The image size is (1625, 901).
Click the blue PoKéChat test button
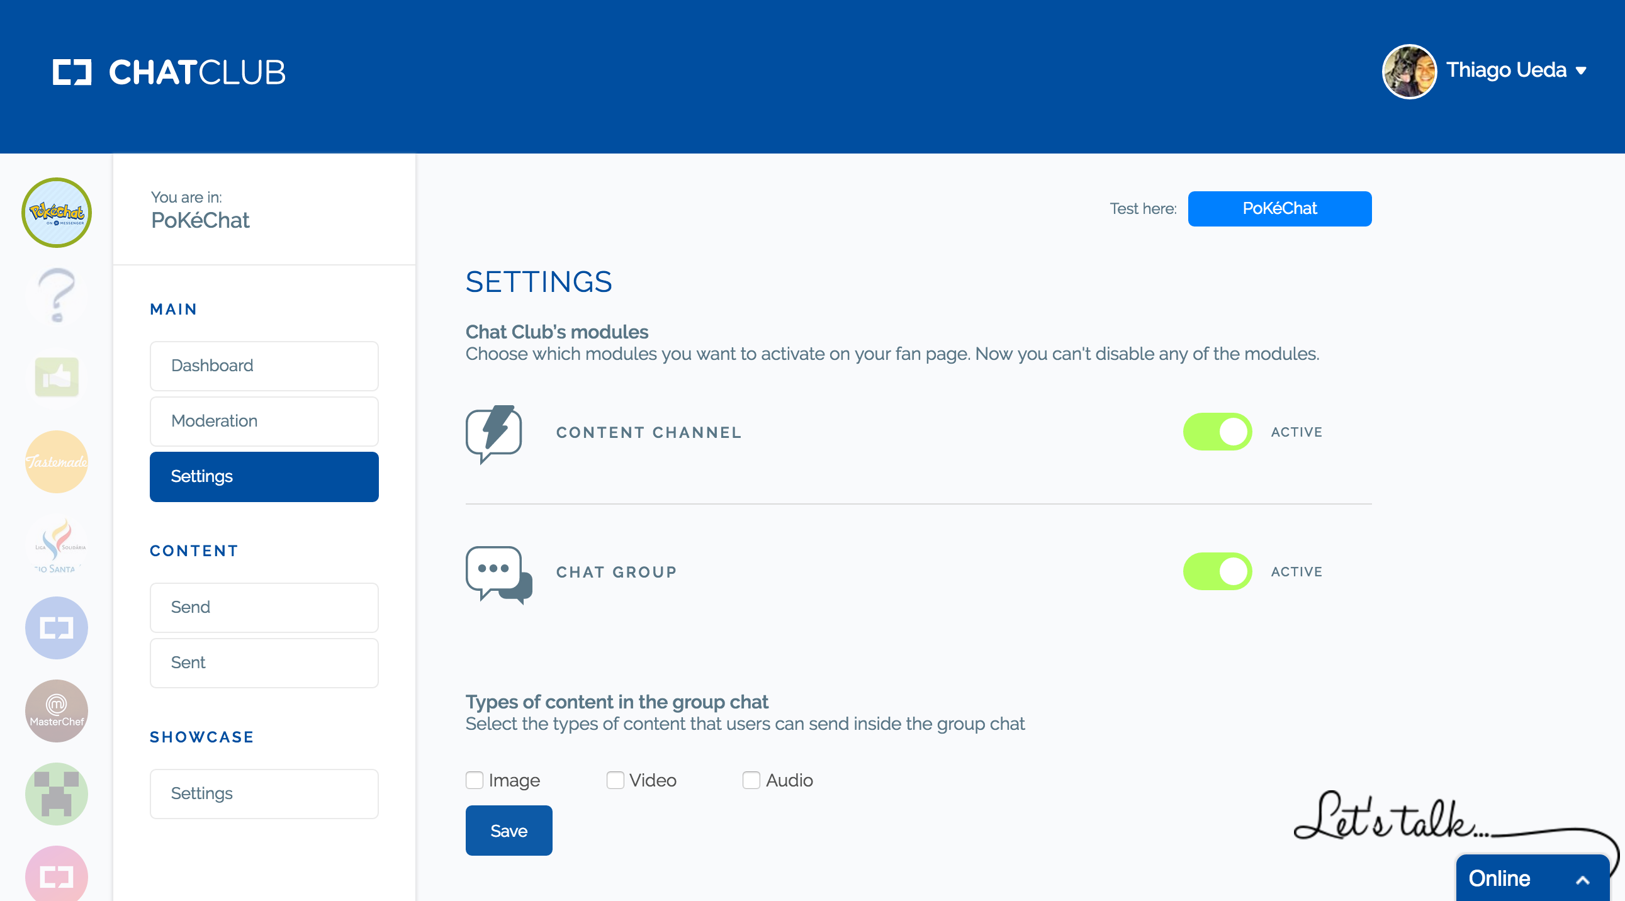(1279, 209)
